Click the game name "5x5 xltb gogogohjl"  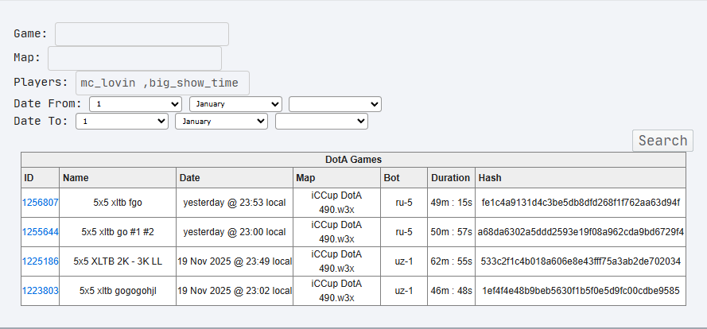[x=118, y=291]
